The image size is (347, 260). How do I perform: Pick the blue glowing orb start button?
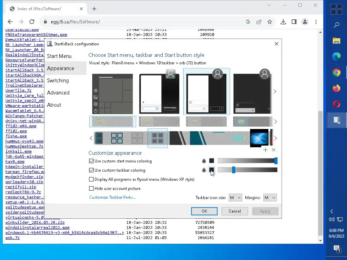point(259,138)
